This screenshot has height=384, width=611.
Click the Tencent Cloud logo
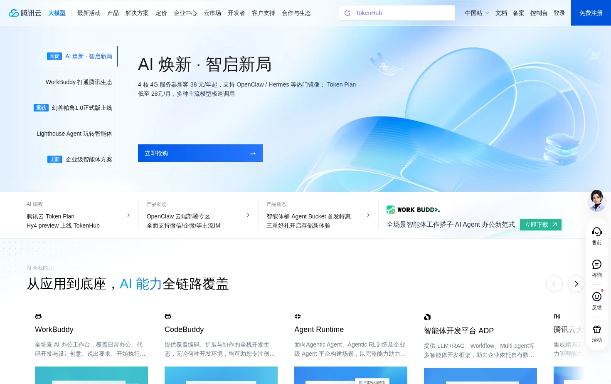tap(25, 13)
